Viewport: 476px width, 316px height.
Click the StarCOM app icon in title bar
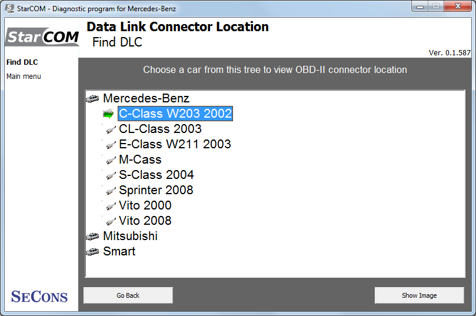tap(10, 8)
